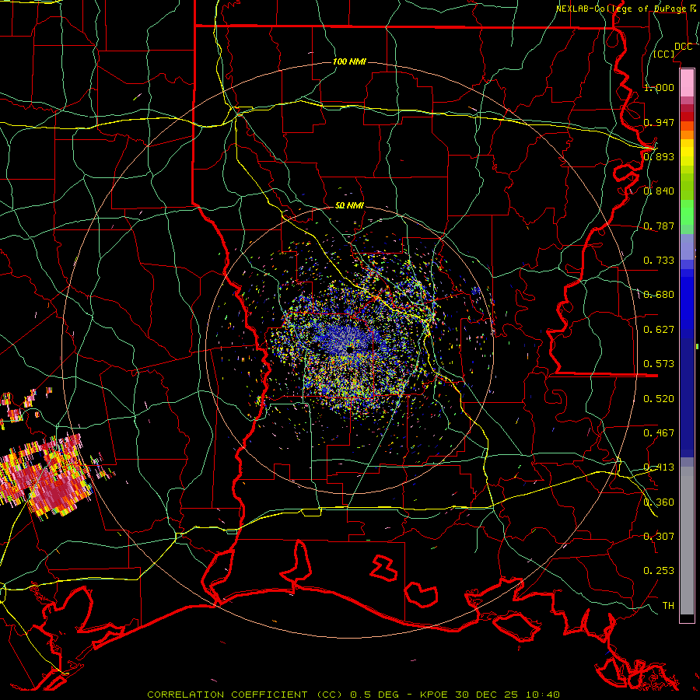Click the TH label at the scale bottom
This screenshot has height=700, width=700.
click(668, 606)
